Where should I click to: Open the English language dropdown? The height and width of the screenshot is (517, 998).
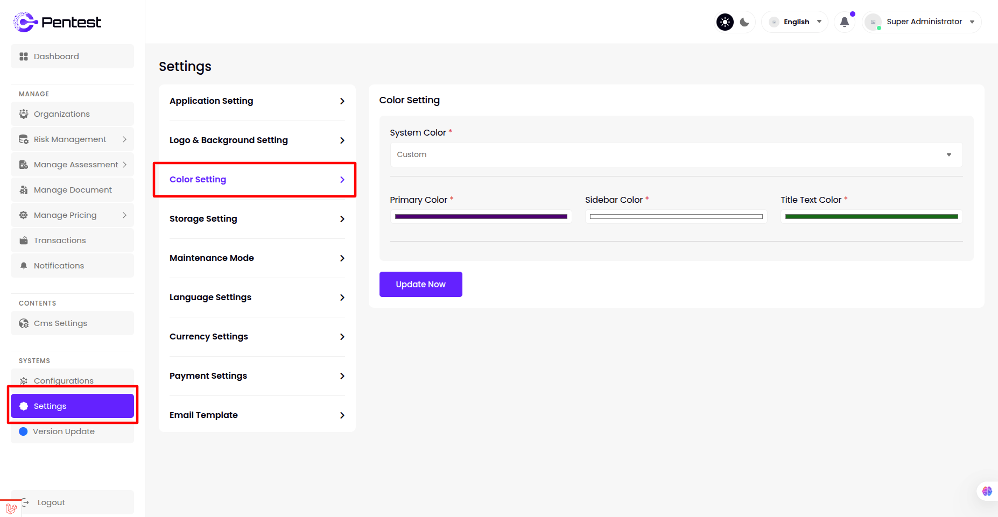pyautogui.click(x=795, y=22)
